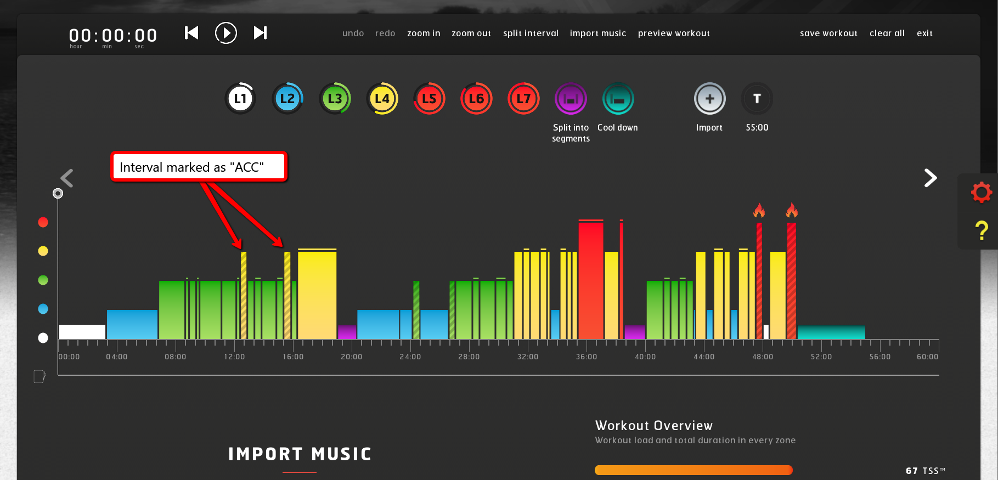Open the orange settings gear

click(981, 193)
